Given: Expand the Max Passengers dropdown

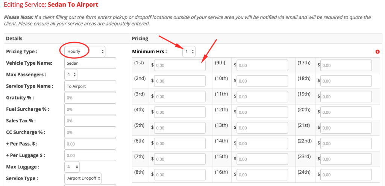Looking at the screenshot, I should 71,75.
